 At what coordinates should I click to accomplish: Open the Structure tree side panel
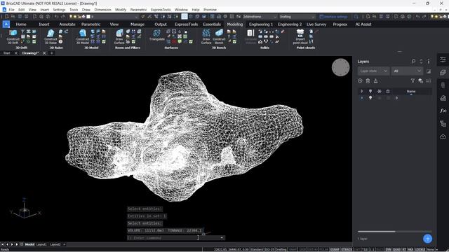coord(443,124)
